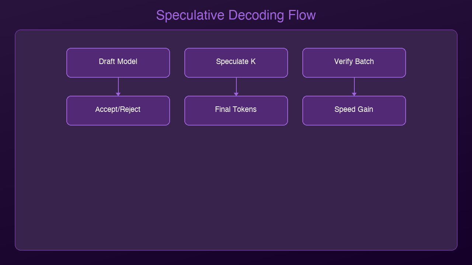Click arrowhead pointing into Accept/Reject
This screenshot has height=265, width=472.
click(x=118, y=94)
